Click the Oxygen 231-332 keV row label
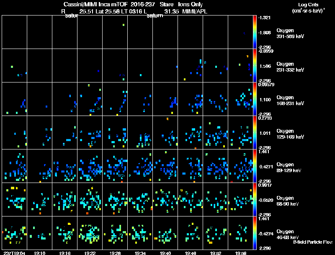This screenshot has height=255, width=335. click(290, 67)
